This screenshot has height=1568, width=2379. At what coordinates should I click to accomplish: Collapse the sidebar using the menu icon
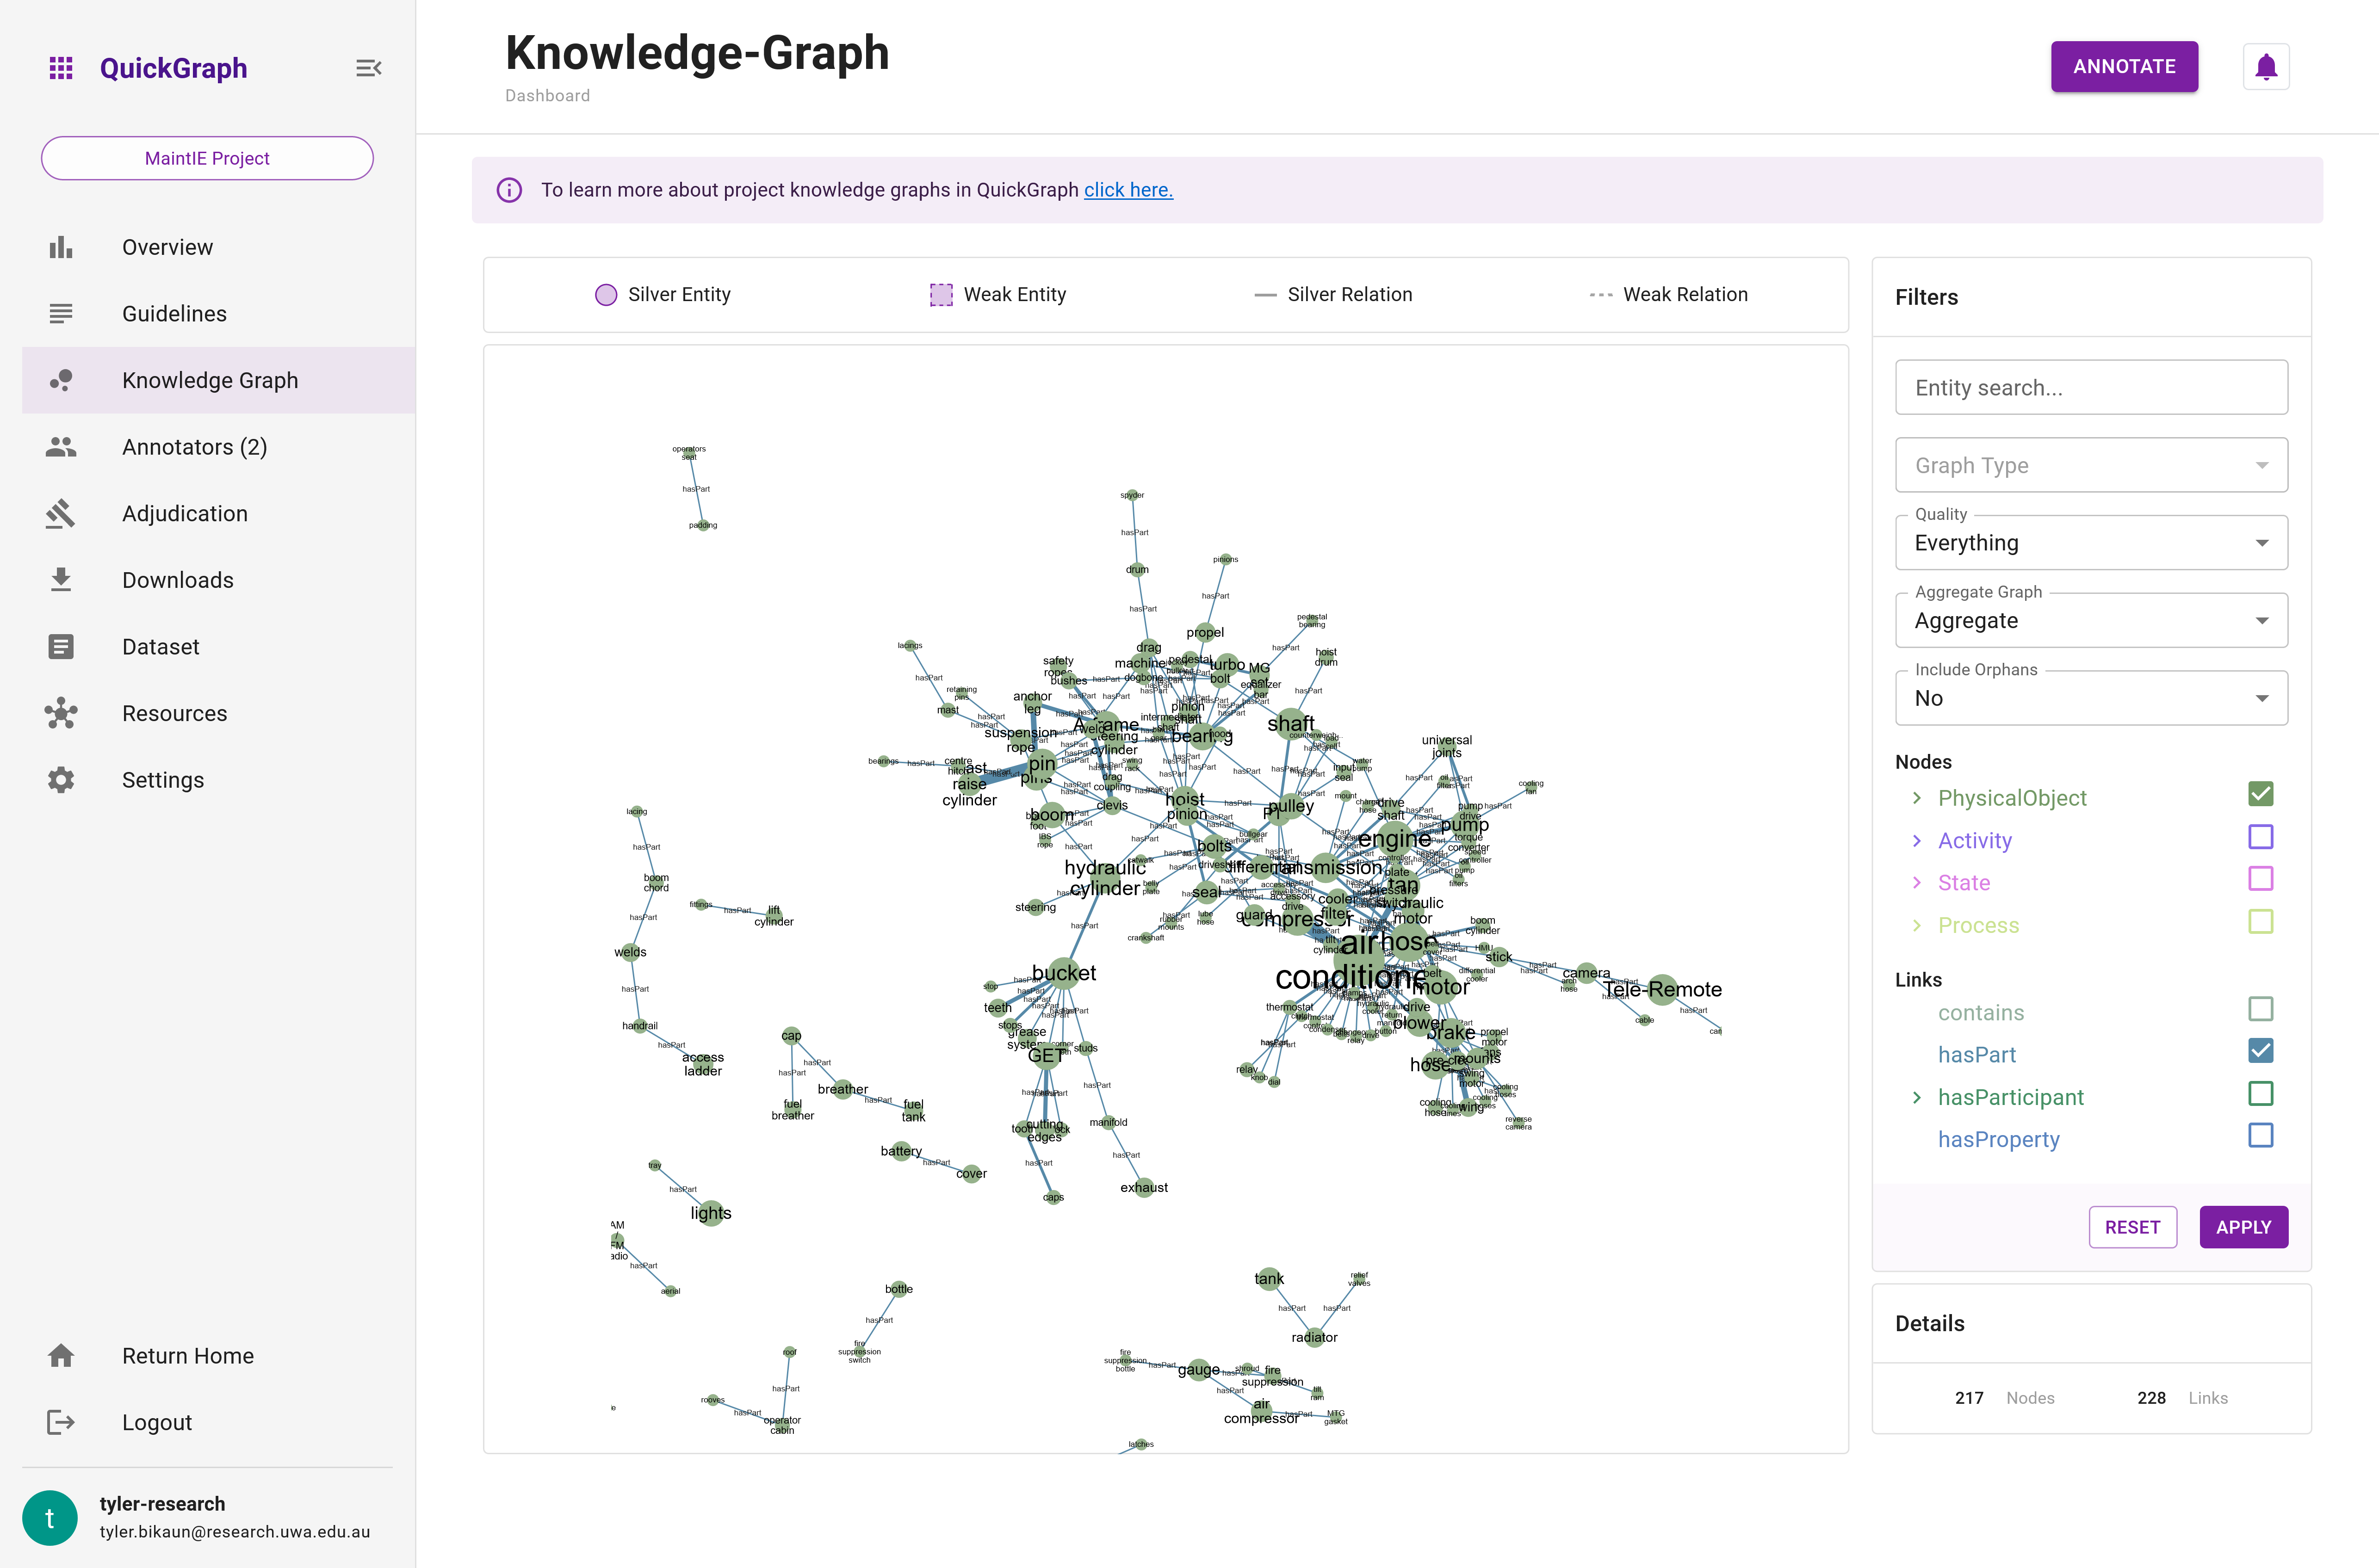click(x=368, y=67)
